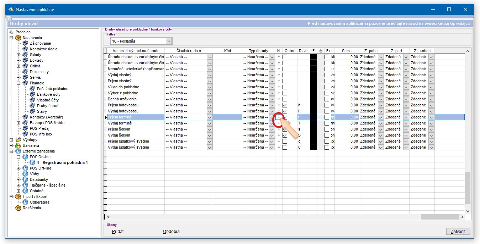The height and width of the screenshot is (244, 480).
Task: Select the Sklady gear icon in tree
Action: (x=25, y=55)
